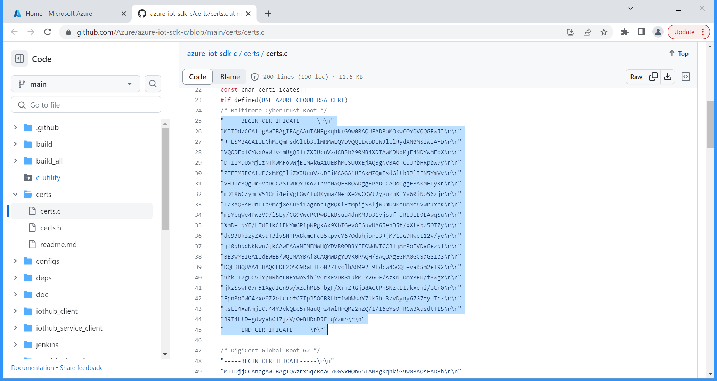Viewport: 717px width, 381px height.
Task: Click the shield icon beside the line count
Action: coord(255,77)
